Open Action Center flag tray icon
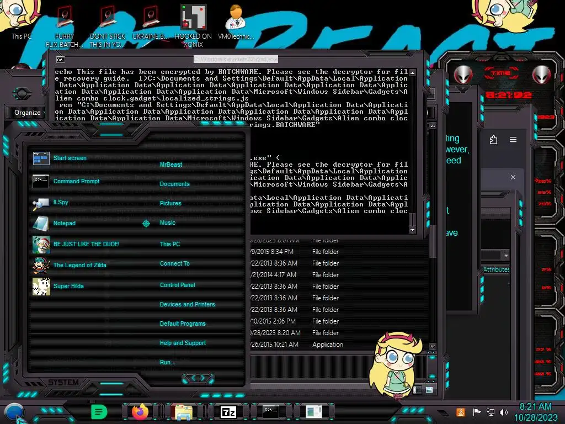This screenshot has width=565, height=424. [477, 412]
